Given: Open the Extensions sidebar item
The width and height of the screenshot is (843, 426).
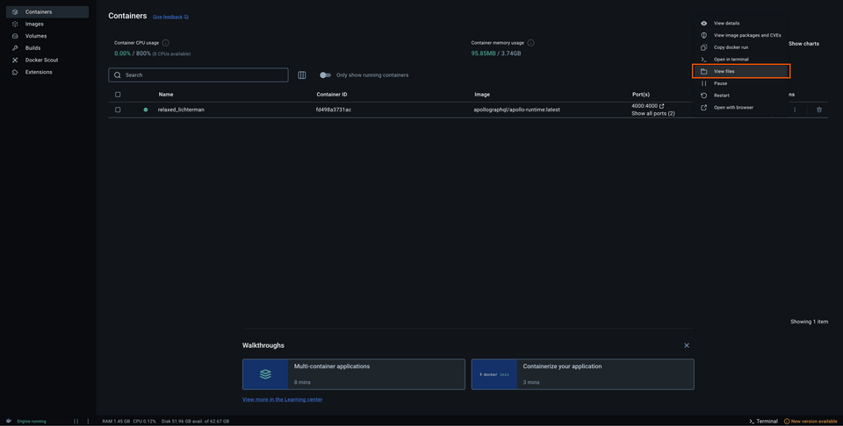Looking at the screenshot, I should click(x=38, y=72).
